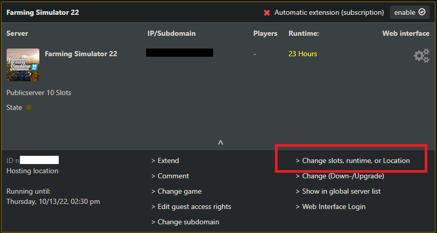
Task: Open Extend option
Action: pos(165,160)
